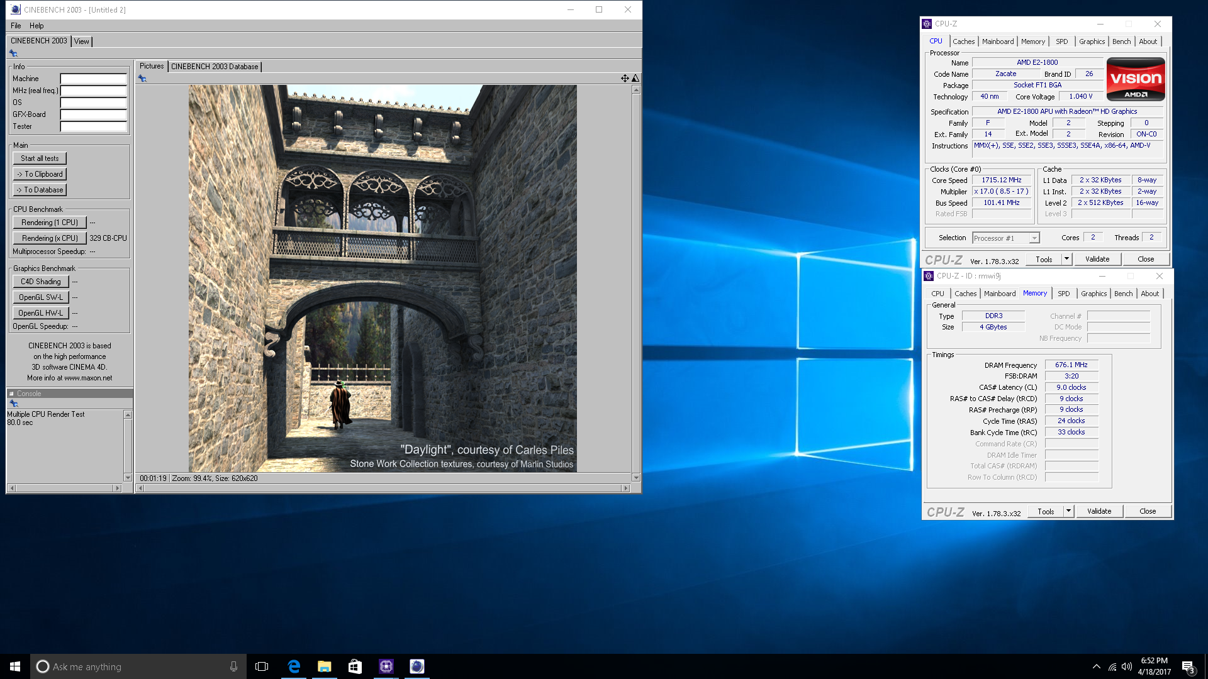Switch to CINEBENCH via its taskbar icon
The image size is (1208, 679).
tap(417, 666)
